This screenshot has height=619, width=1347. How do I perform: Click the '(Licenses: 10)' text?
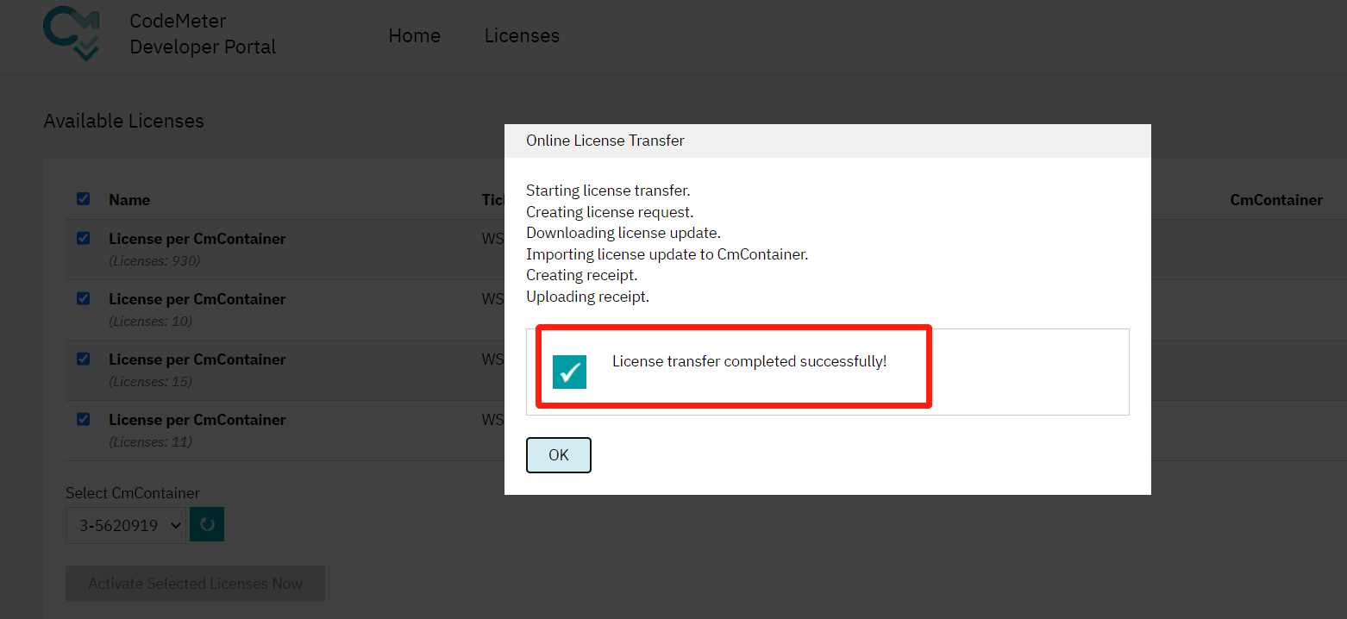coord(151,321)
